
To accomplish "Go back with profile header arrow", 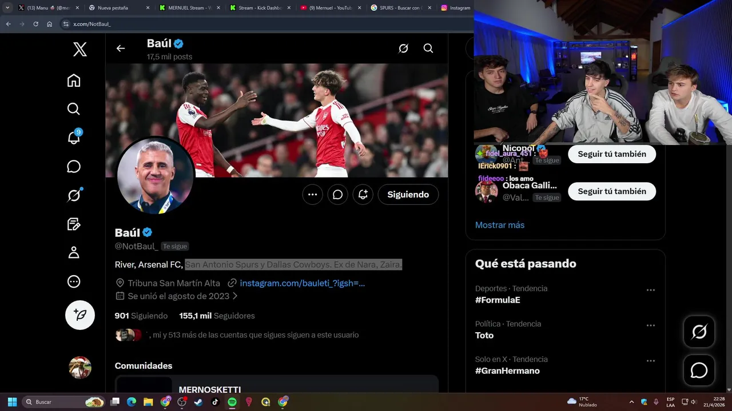I will (121, 49).
